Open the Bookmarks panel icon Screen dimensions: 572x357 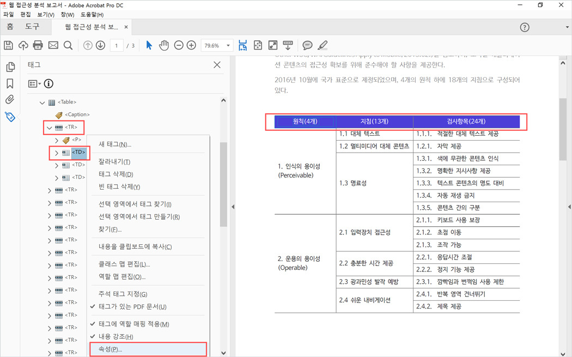coord(9,82)
